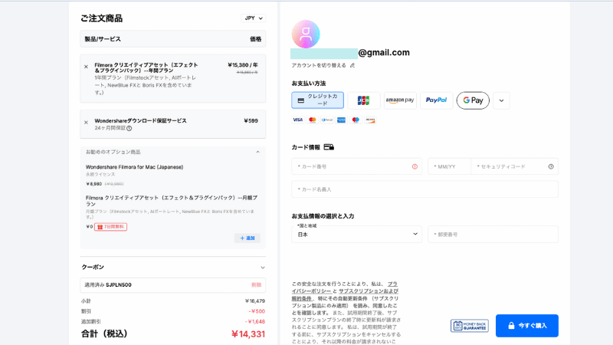
Task: Choose Amazon Pay as payment method
Action: tap(399, 100)
